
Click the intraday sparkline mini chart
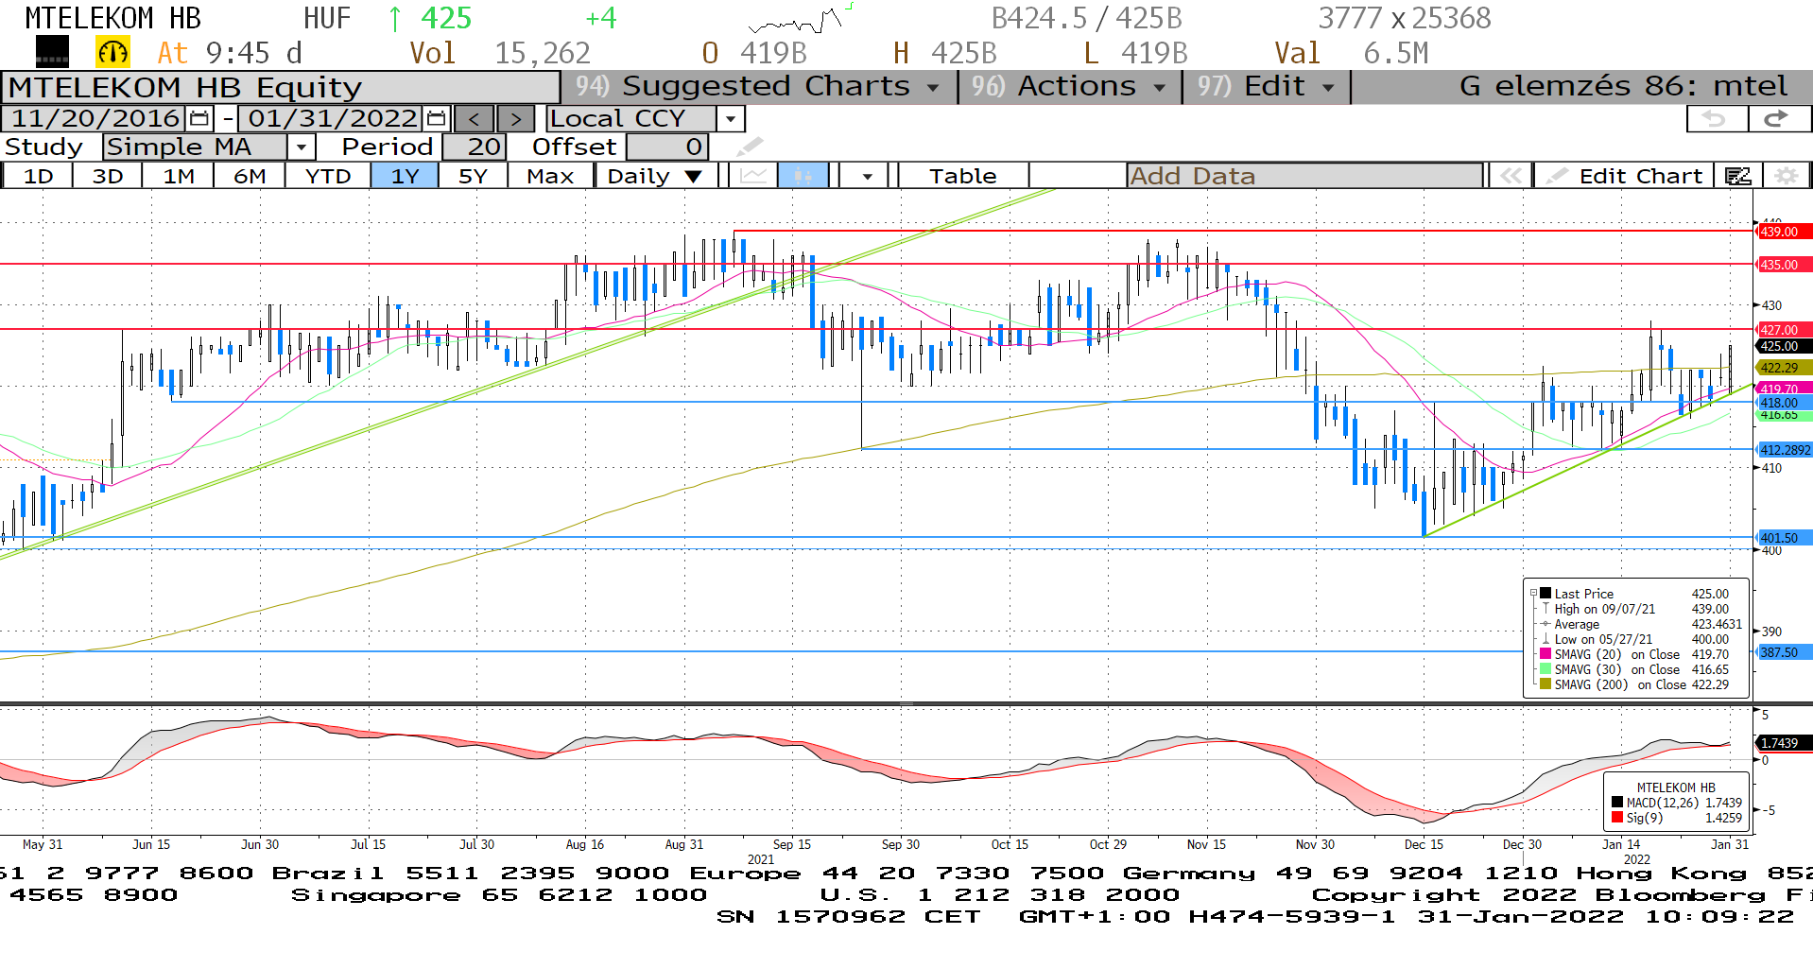801,18
